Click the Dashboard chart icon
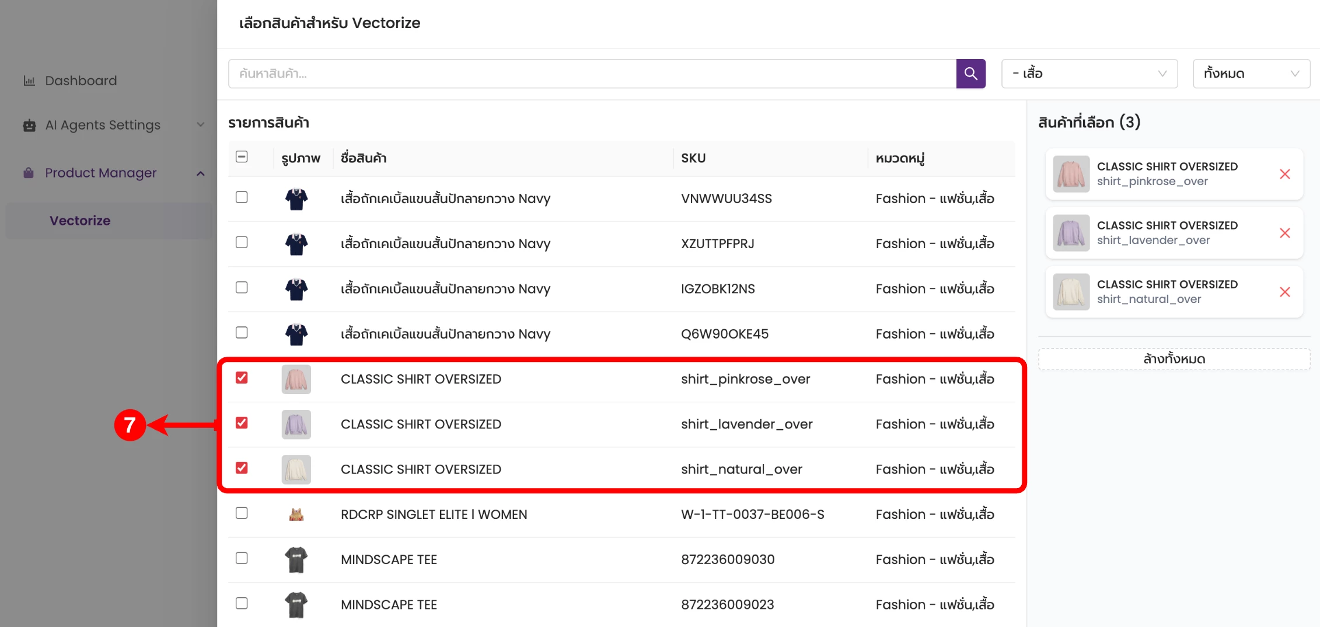 tap(29, 81)
